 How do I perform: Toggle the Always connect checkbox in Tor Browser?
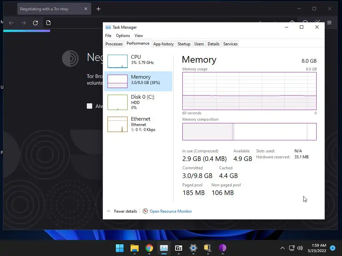[90, 106]
